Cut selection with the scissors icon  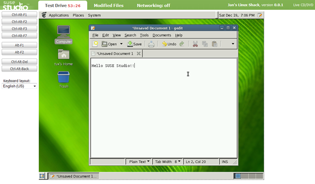pos(195,44)
